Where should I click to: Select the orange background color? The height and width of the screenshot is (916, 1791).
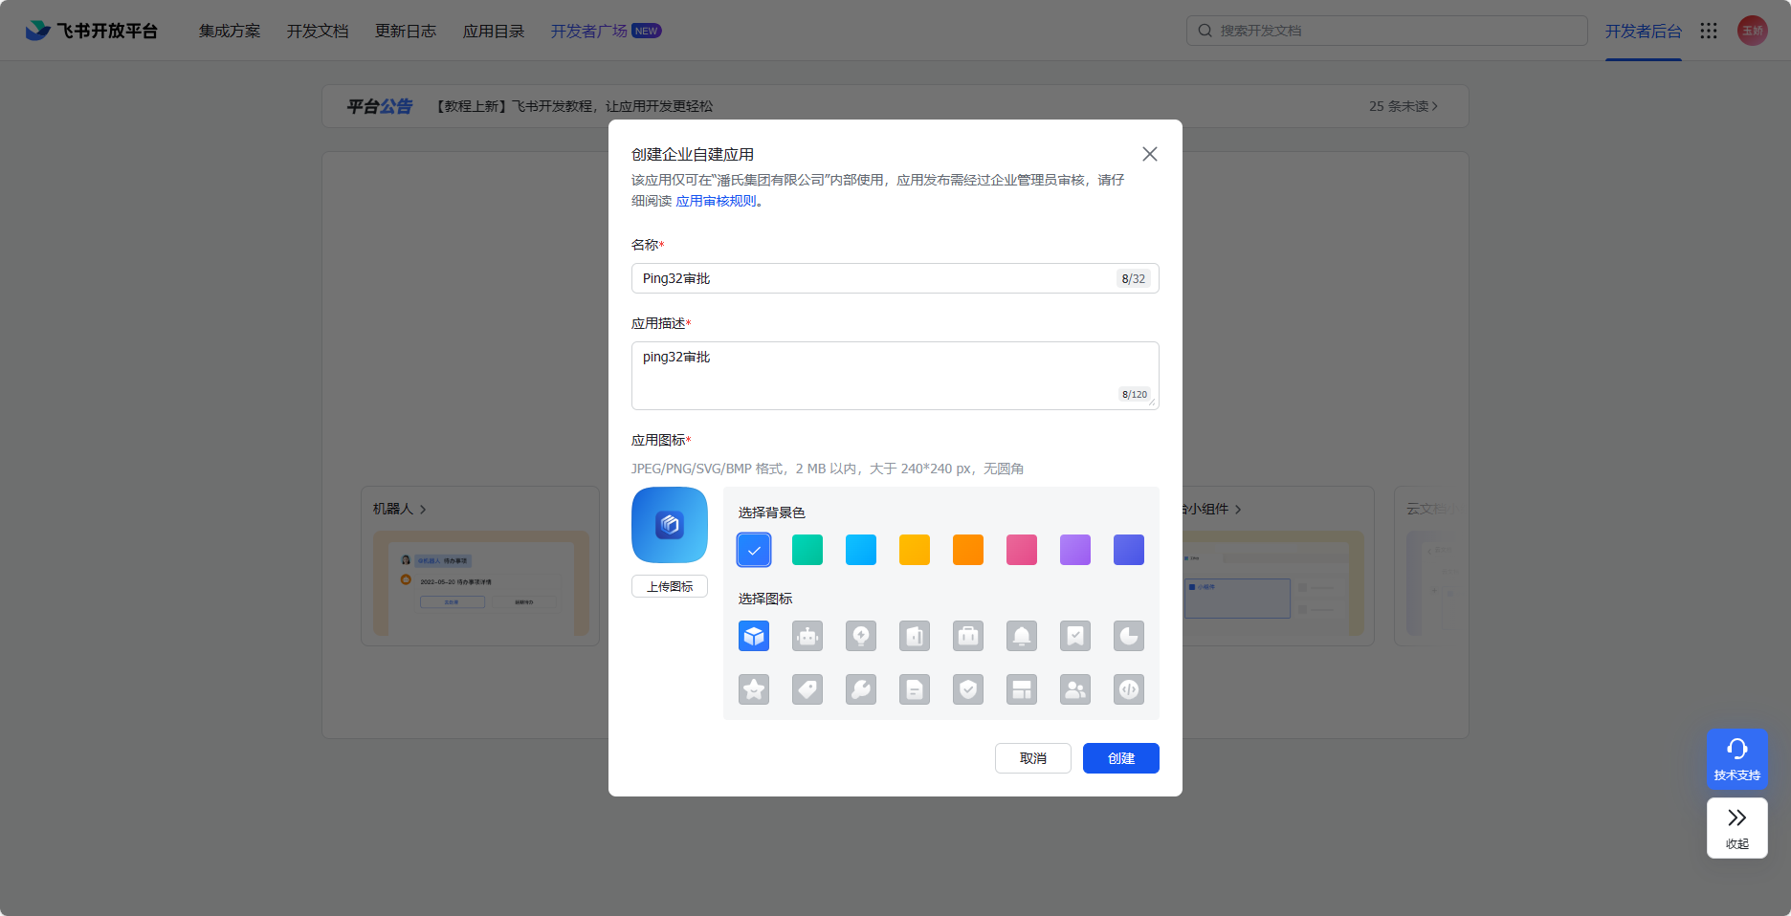[x=968, y=550]
